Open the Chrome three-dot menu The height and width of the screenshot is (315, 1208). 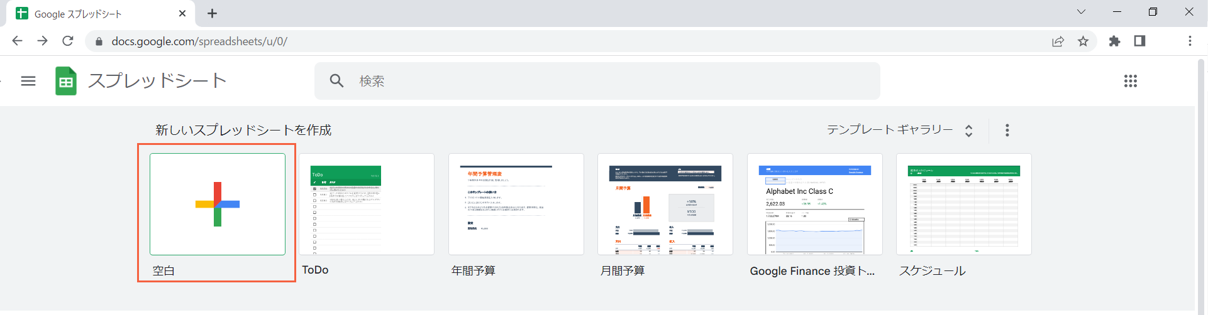1189,41
